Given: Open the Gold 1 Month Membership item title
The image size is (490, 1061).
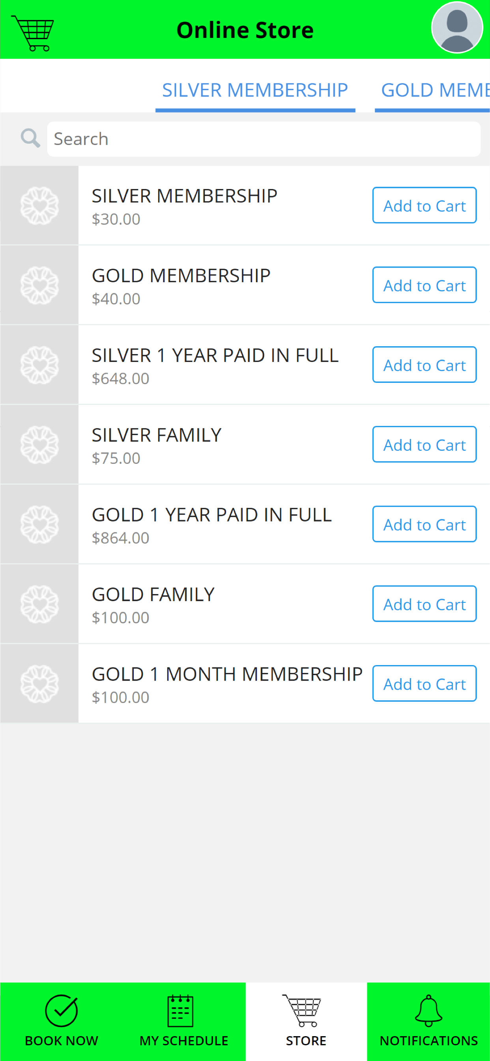Looking at the screenshot, I should point(227,674).
